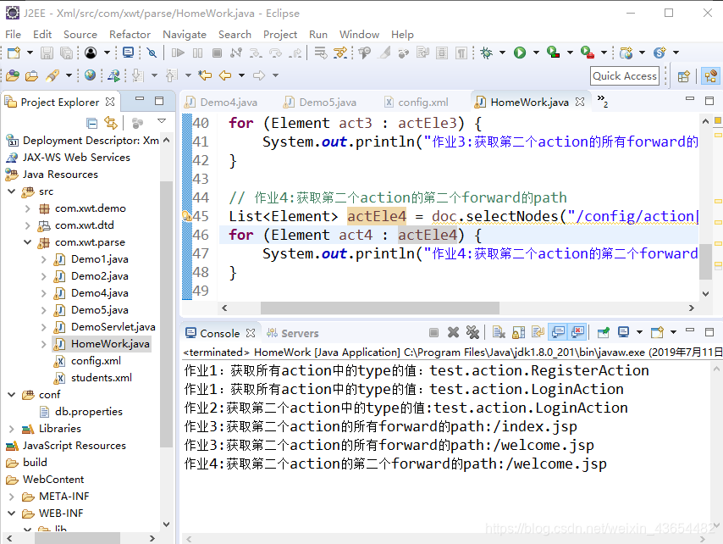Toggle Block Selection Mode icon
This screenshot has width=723, height=544.
[x=442, y=53]
